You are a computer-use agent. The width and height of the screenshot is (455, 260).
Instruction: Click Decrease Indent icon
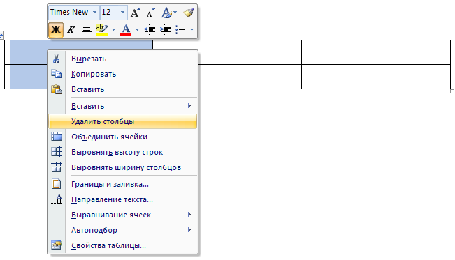[x=150, y=29]
